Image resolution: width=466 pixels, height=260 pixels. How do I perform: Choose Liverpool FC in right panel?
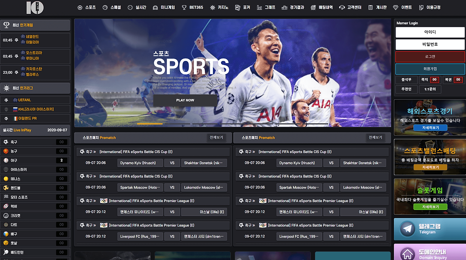coord(300,237)
